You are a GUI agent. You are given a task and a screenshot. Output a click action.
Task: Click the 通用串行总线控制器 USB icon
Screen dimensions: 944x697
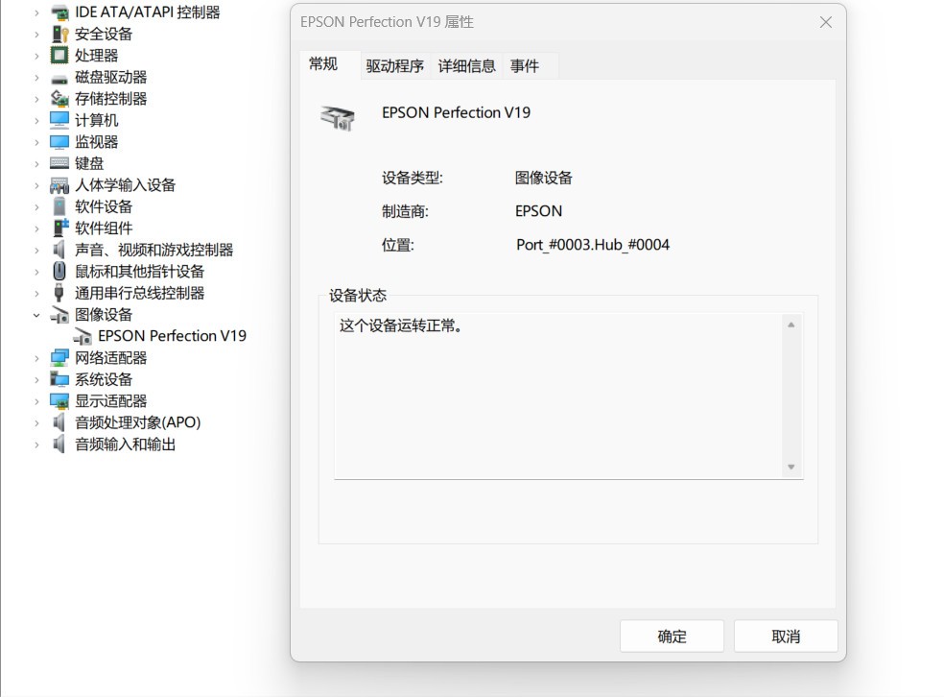59,293
